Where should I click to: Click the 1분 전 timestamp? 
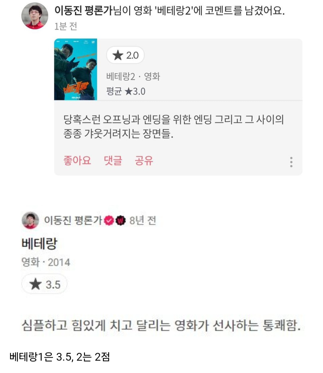coord(66,26)
